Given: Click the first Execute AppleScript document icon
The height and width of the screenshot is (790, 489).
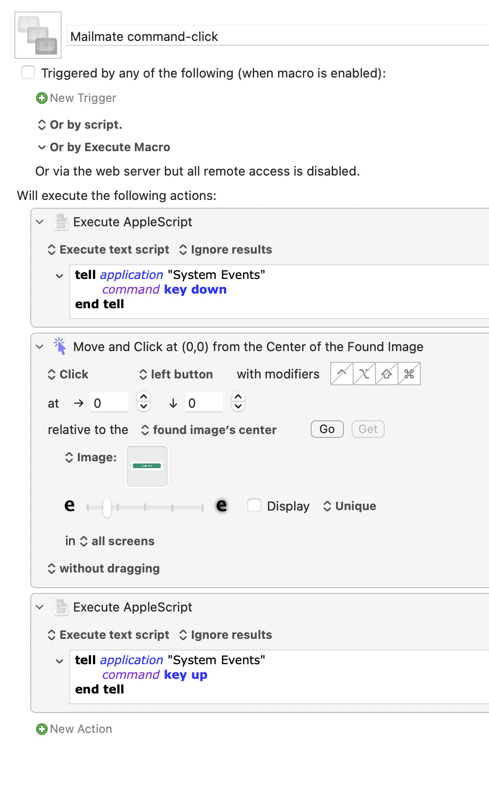Looking at the screenshot, I should 61,221.
